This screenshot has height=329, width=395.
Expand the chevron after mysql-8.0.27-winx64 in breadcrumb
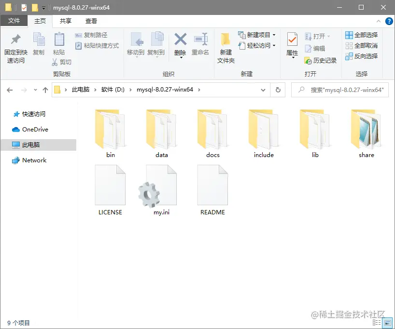coord(199,90)
